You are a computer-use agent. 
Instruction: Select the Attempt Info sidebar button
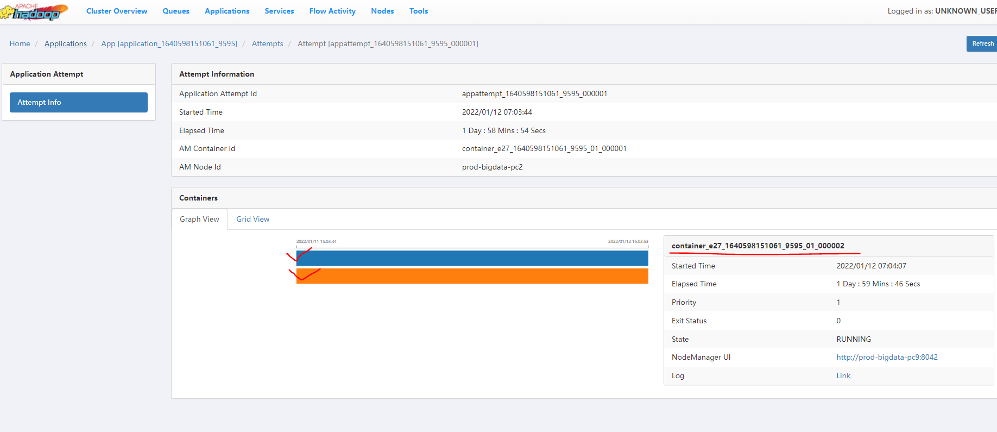(x=79, y=102)
